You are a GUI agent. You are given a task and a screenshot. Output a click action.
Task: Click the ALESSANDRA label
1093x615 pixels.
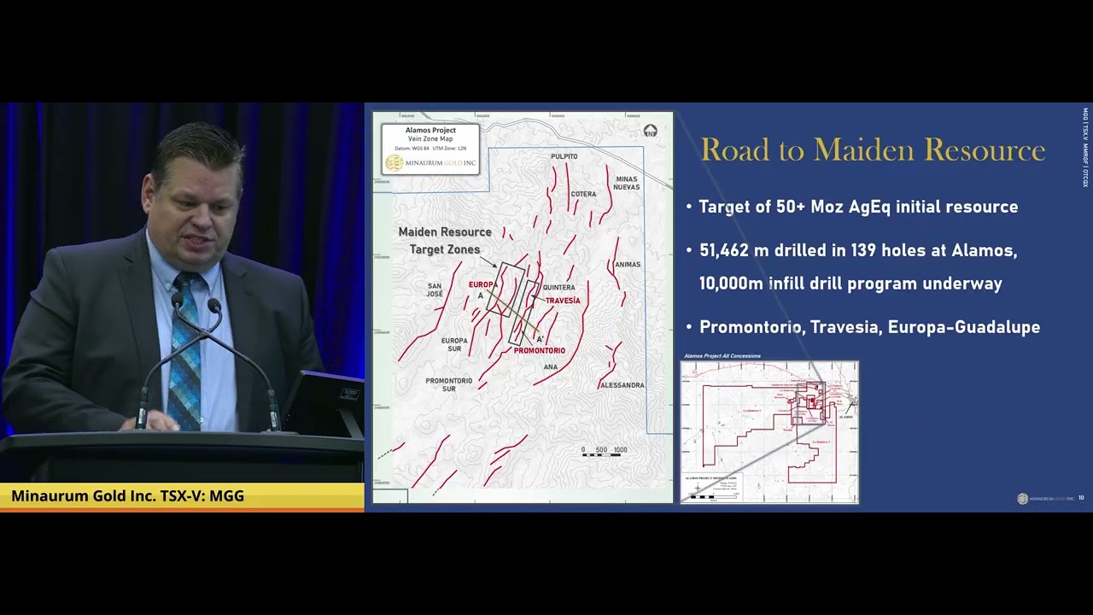[x=622, y=385]
